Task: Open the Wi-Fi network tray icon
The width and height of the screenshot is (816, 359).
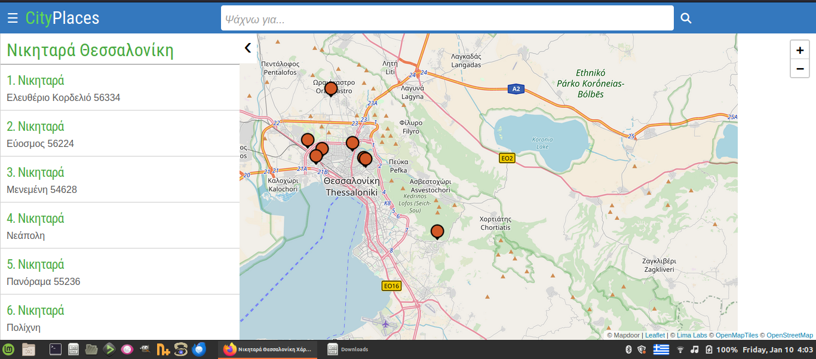Action: pyautogui.click(x=680, y=349)
